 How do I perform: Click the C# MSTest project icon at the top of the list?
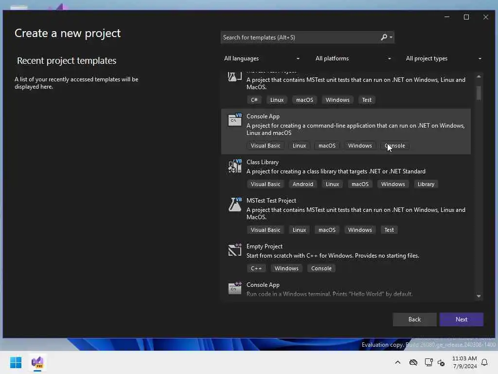tap(235, 76)
